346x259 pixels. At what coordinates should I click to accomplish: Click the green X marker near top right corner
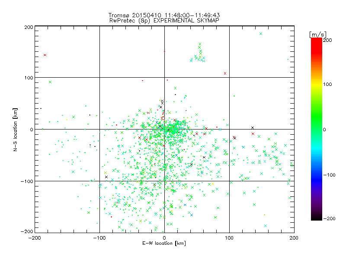click(261, 34)
